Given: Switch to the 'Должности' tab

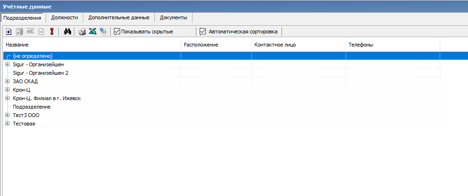Looking at the screenshot, I should (65, 17).
